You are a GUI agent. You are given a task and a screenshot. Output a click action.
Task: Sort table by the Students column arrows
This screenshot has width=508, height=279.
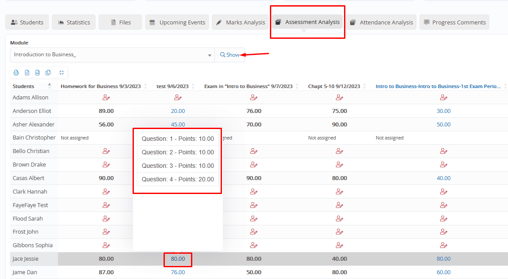click(49, 86)
